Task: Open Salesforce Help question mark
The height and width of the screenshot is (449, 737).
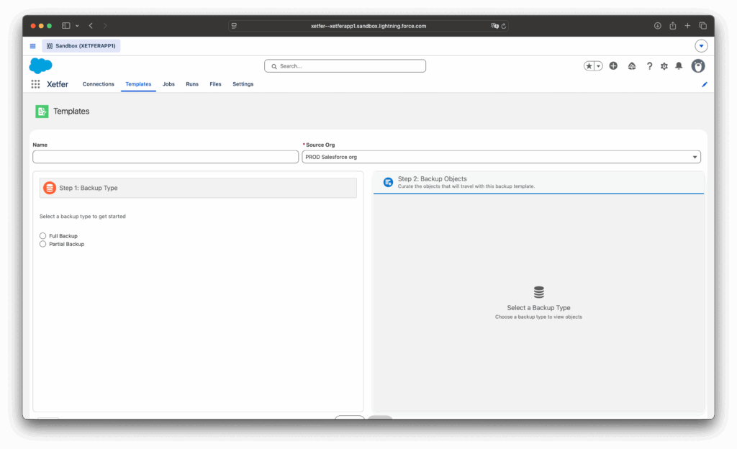Action: point(650,66)
